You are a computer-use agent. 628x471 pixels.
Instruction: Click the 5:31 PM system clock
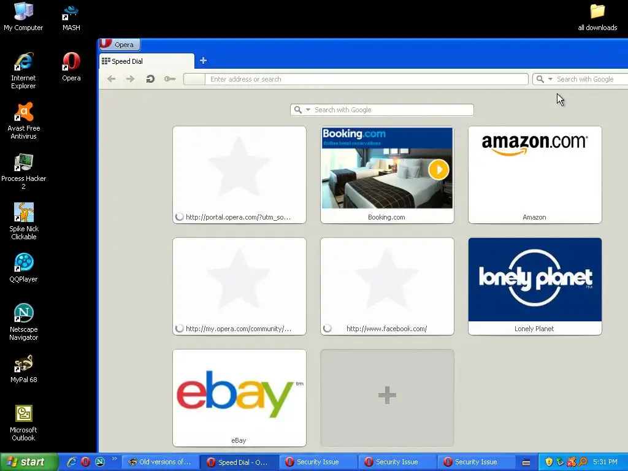coord(605,462)
